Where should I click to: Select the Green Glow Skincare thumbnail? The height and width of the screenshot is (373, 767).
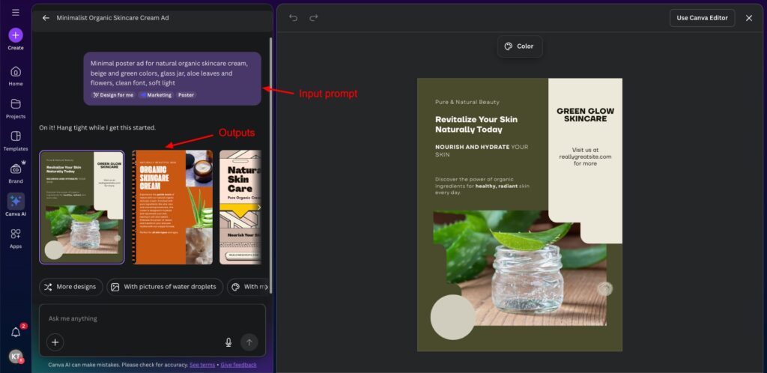tap(82, 207)
